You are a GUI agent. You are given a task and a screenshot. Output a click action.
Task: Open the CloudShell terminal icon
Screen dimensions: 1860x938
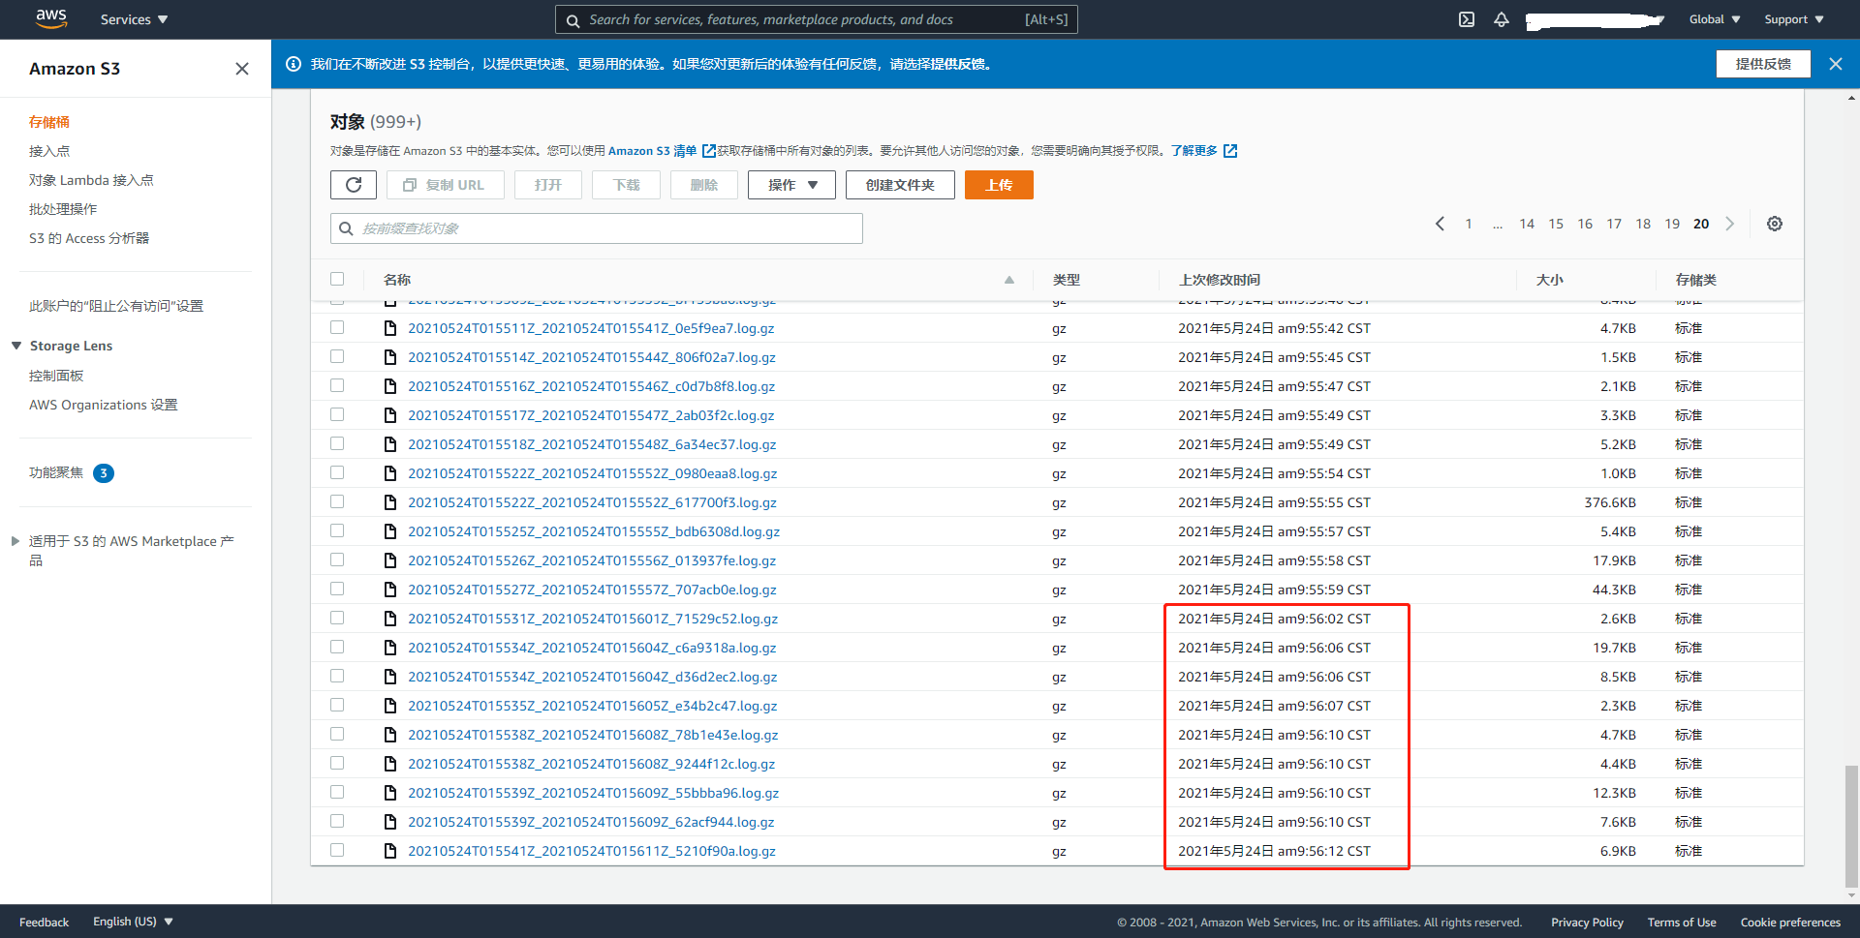point(1467,19)
